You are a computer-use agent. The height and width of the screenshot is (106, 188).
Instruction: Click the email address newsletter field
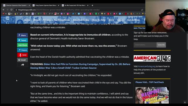click(x=145, y=45)
